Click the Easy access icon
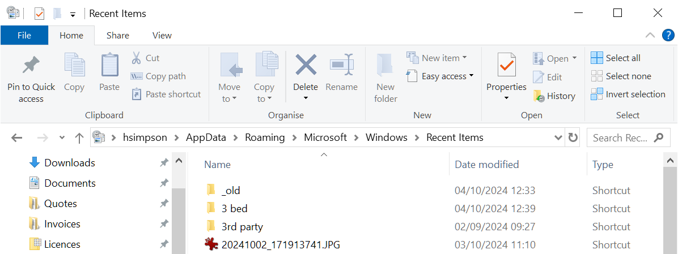Screen dimensions: 678x254 412,76
